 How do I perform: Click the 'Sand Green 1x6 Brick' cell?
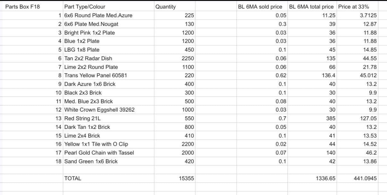109,161
